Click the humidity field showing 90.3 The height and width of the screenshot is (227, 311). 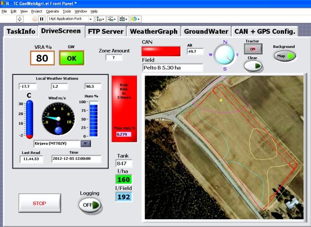click(93, 86)
